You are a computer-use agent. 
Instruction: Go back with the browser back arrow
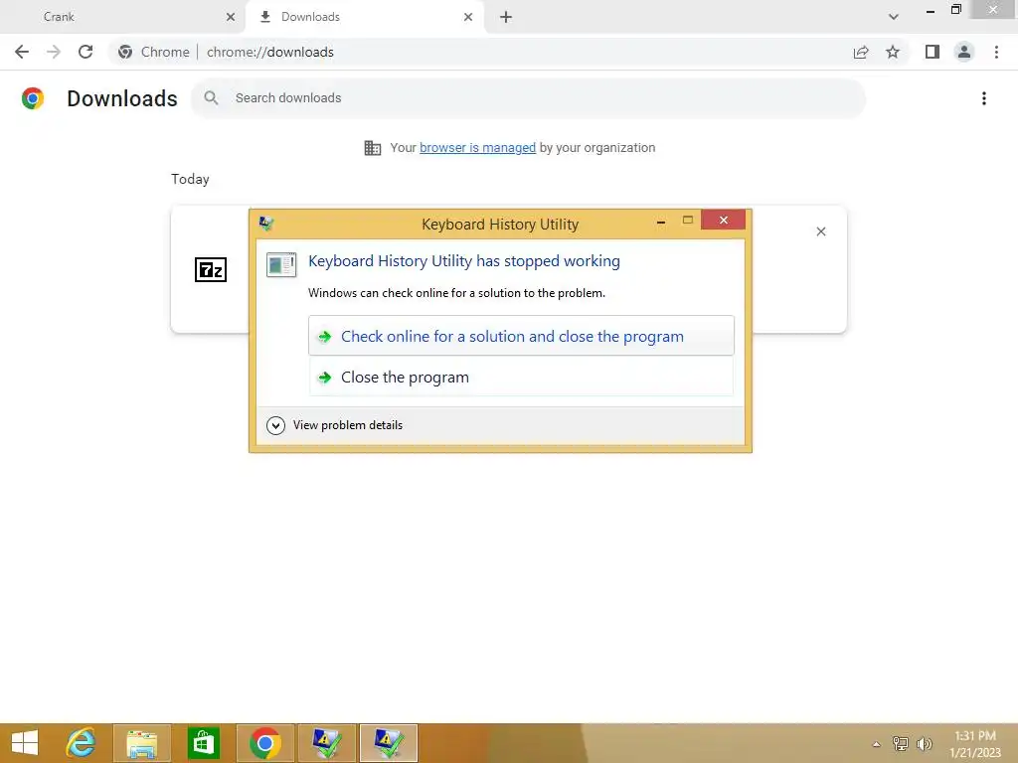click(22, 52)
